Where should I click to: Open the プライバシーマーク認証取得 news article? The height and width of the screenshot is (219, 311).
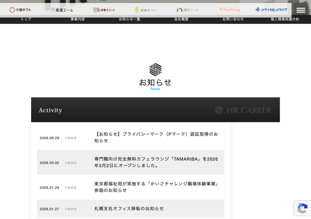tap(156, 137)
